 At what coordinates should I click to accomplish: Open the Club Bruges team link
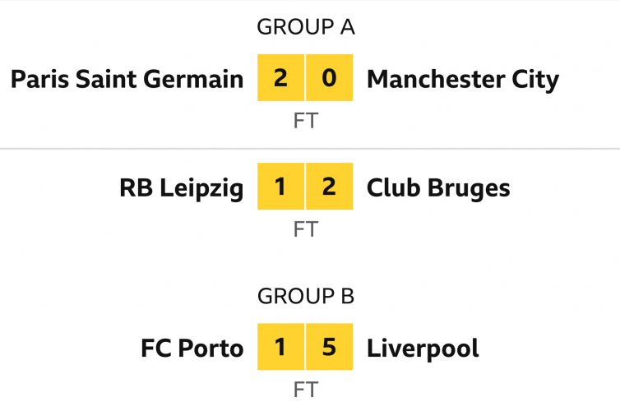pos(438,187)
